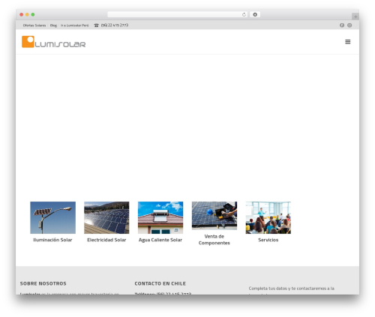Click the browser reload icon
This screenshot has height=317, width=375.
[x=244, y=15]
